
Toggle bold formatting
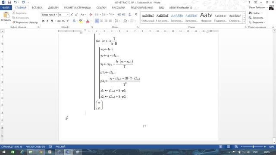pos(43,21)
